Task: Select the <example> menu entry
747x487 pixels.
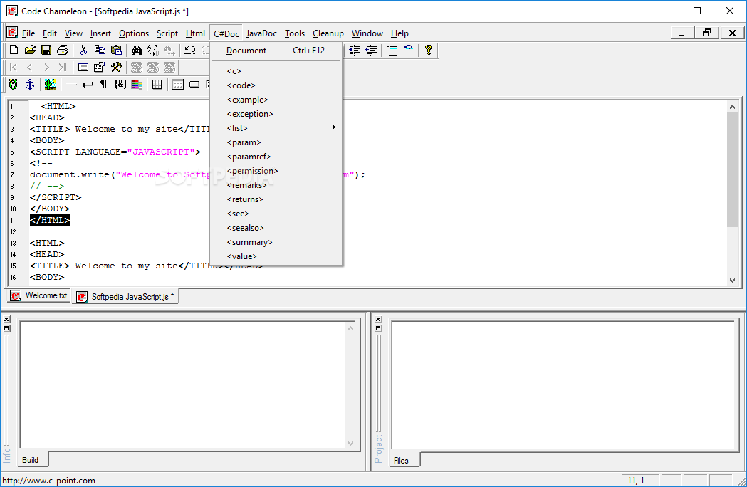Action: click(x=276, y=100)
